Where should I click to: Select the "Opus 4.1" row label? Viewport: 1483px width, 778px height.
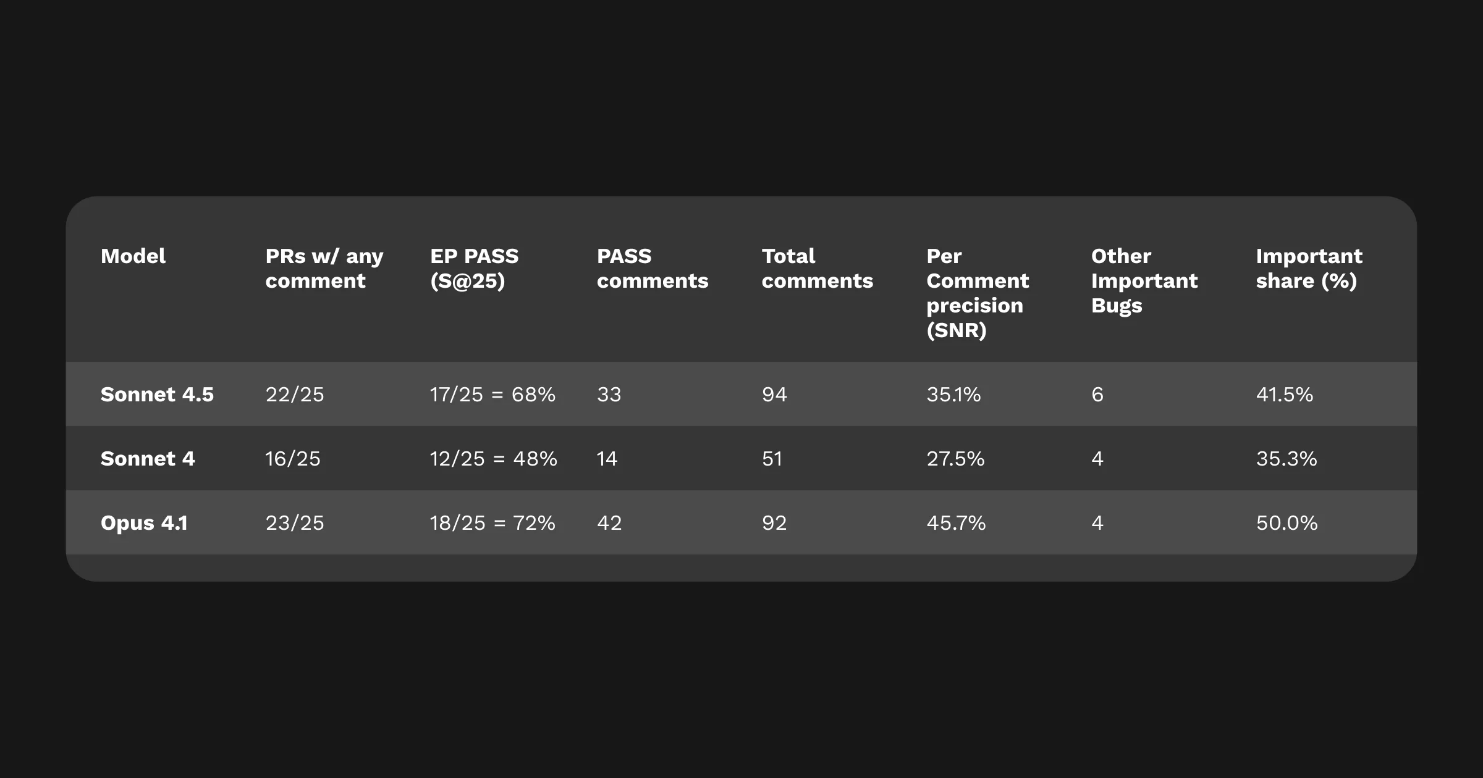[x=144, y=523]
